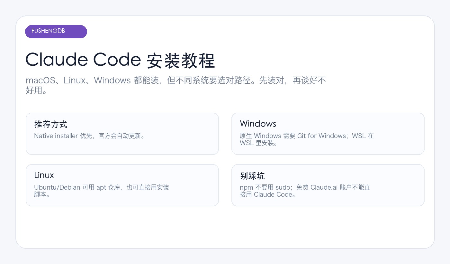The image size is (450, 264).
Task: Click the text "Ubuntu/Debian 可用 apt 仓库"
Action: click(102, 191)
